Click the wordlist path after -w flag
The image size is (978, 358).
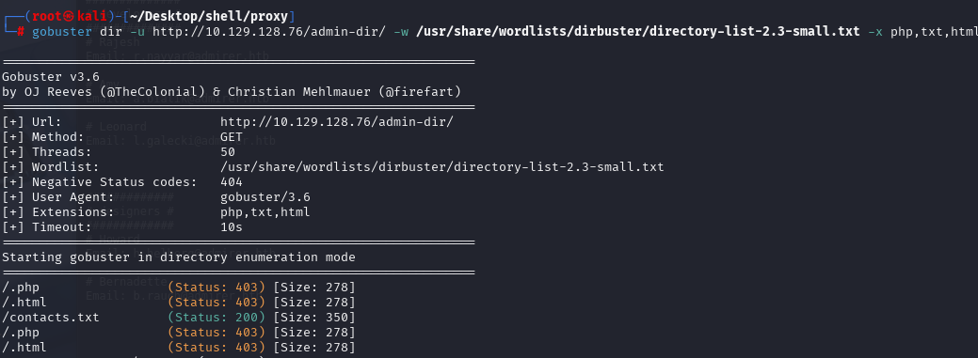[637, 31]
